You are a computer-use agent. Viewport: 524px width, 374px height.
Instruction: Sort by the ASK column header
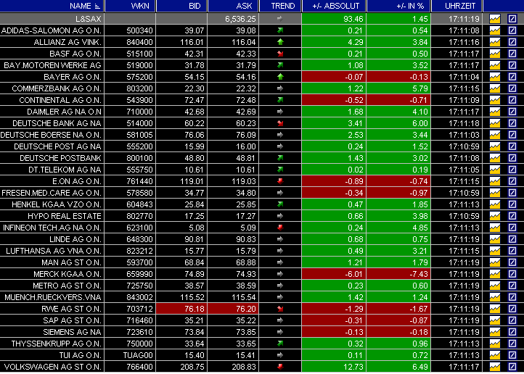233,6
